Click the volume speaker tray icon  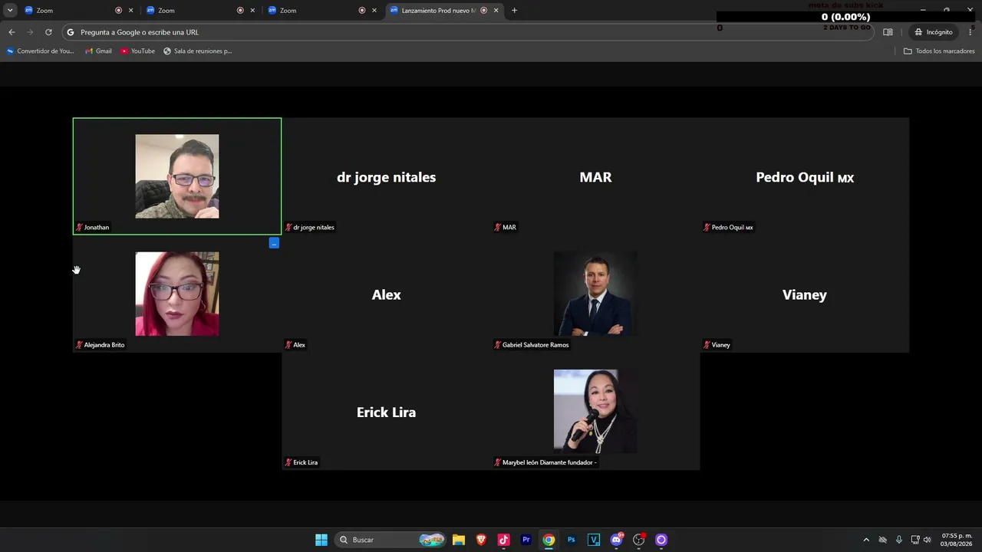tap(928, 540)
